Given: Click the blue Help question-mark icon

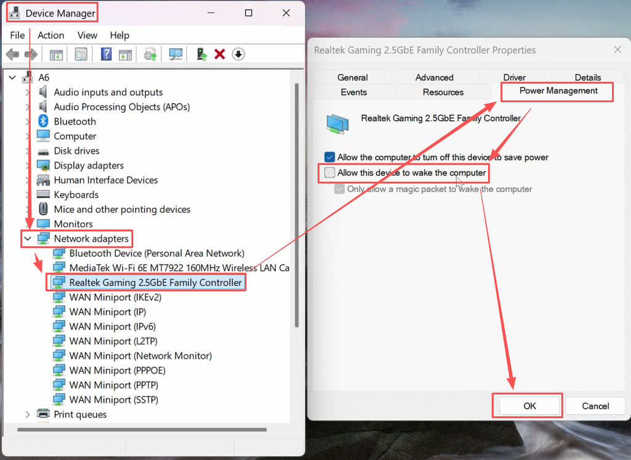Looking at the screenshot, I should click(x=106, y=54).
